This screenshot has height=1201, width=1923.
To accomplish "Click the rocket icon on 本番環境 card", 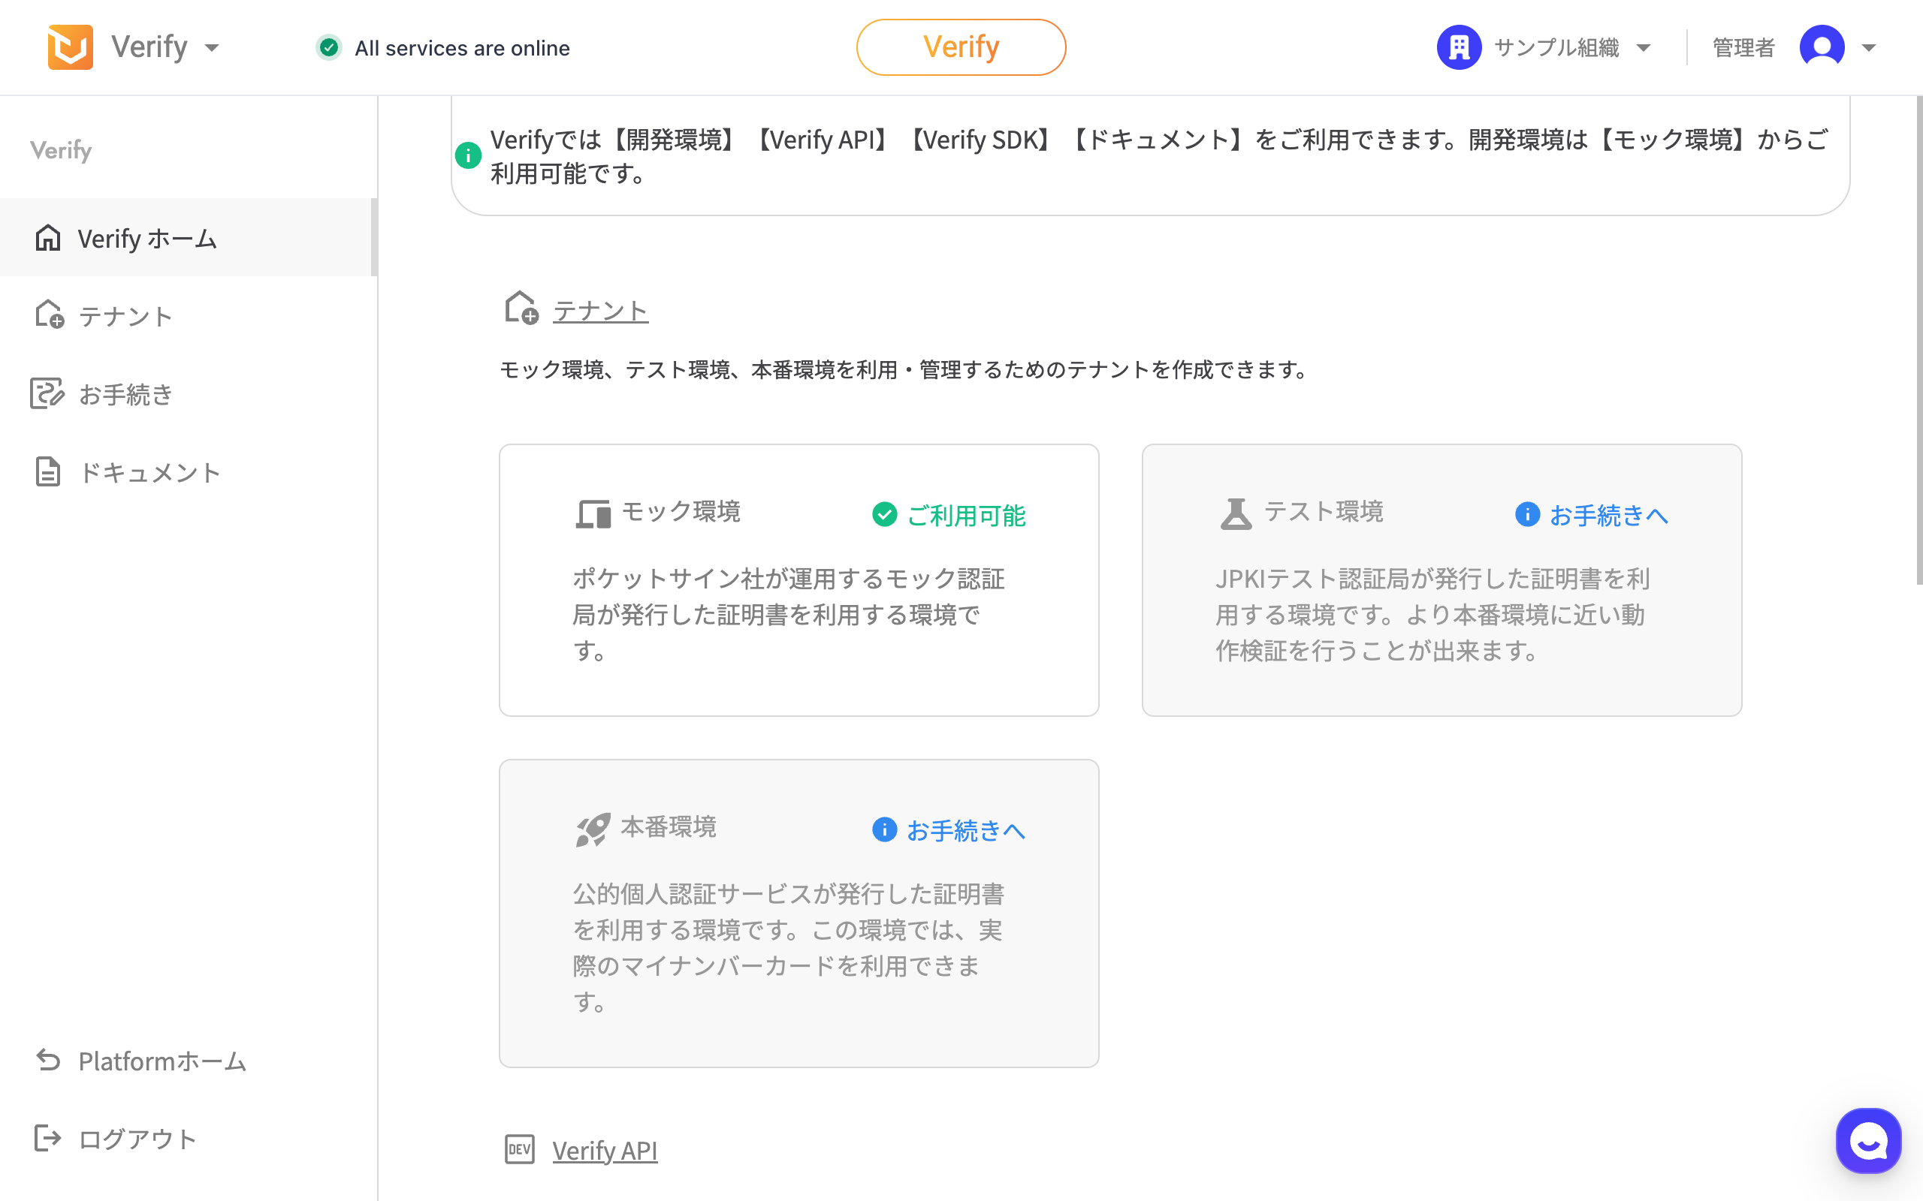I will tap(593, 829).
